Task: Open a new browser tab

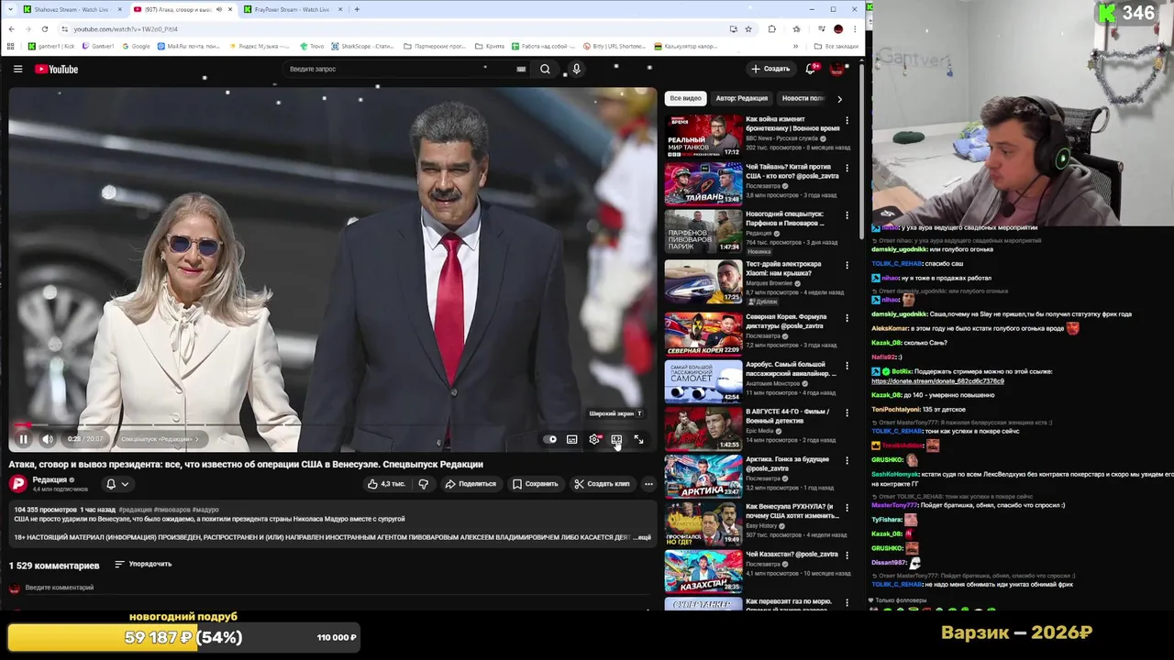Action: 357,9
